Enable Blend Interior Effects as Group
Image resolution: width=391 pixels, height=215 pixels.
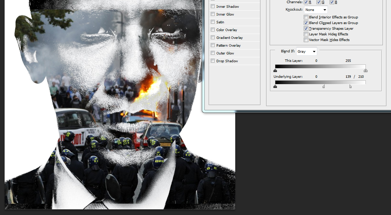click(306, 17)
